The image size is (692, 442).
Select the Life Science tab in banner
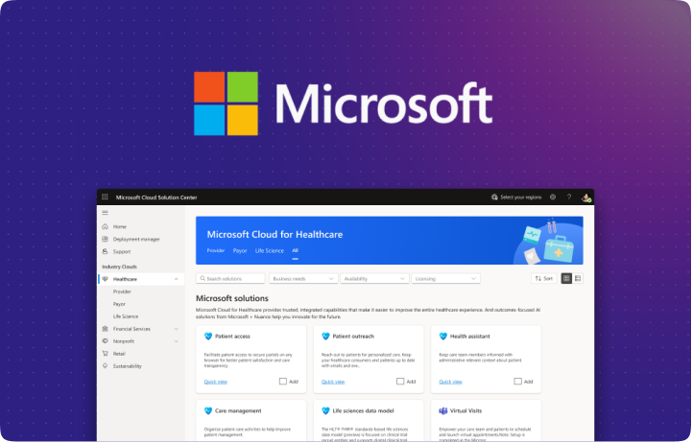[x=269, y=250]
